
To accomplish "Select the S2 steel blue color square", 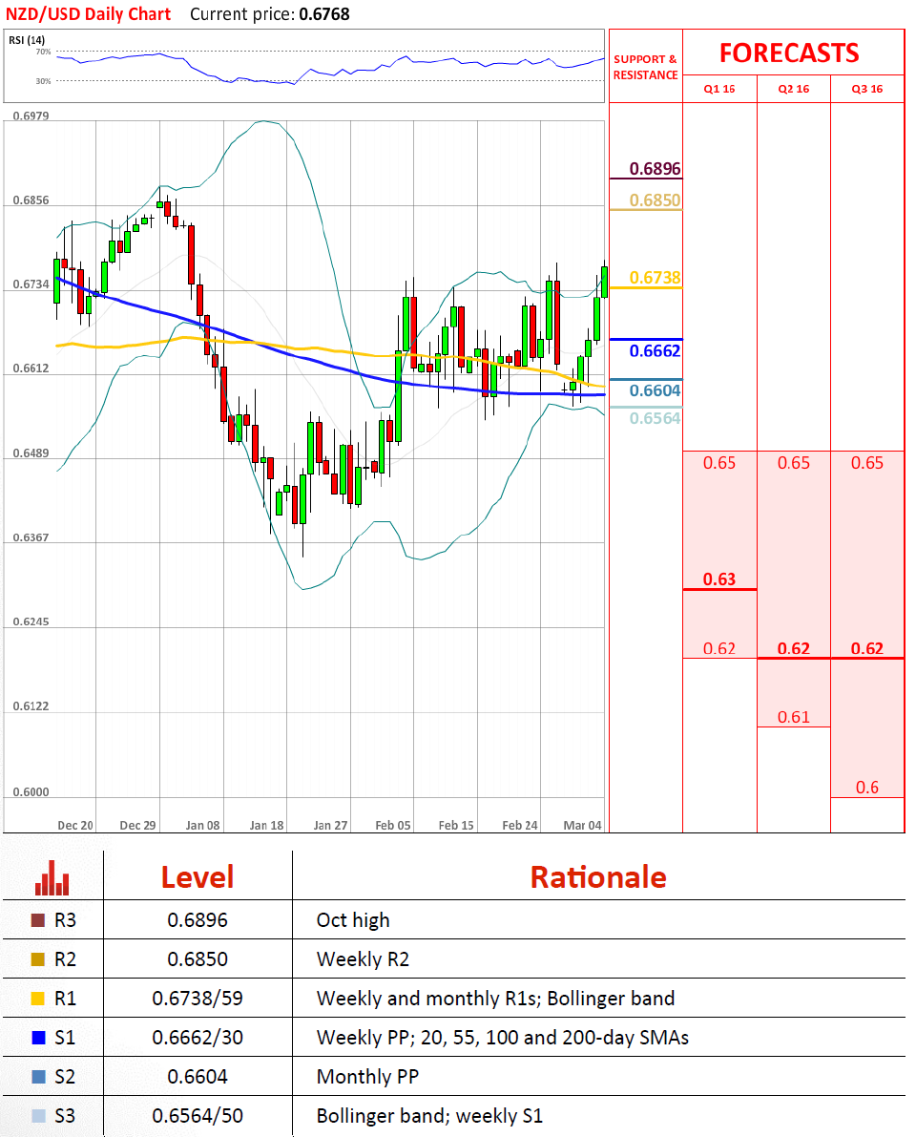I will [38, 1077].
